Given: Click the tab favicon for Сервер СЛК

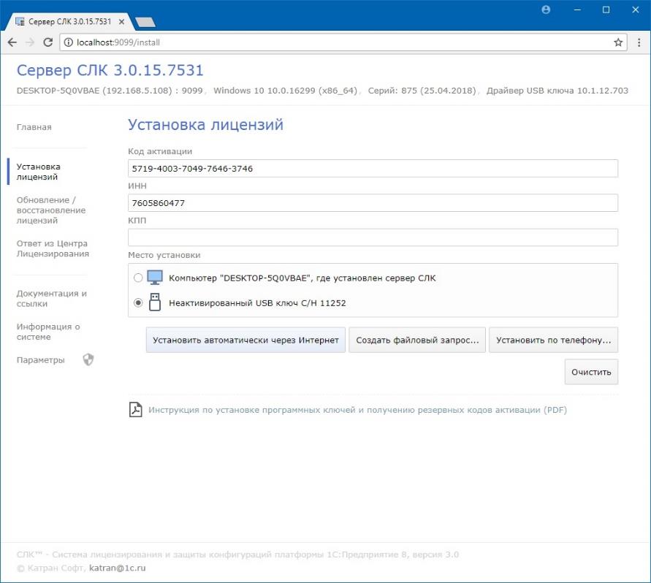Looking at the screenshot, I should pos(20,22).
